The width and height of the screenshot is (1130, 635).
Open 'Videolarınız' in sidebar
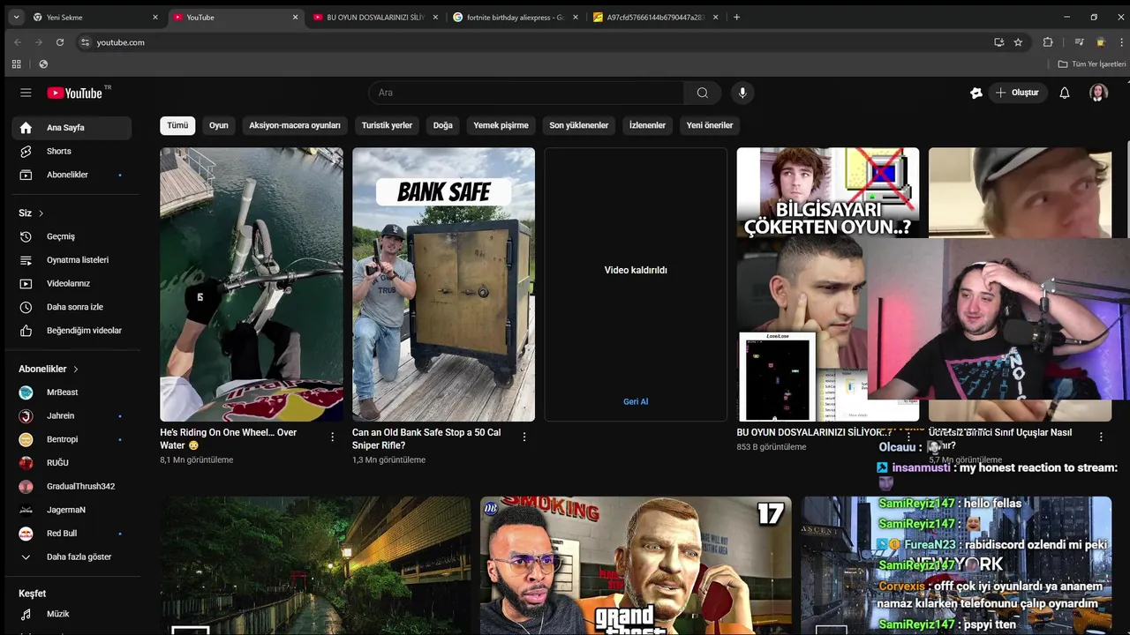coord(72,283)
